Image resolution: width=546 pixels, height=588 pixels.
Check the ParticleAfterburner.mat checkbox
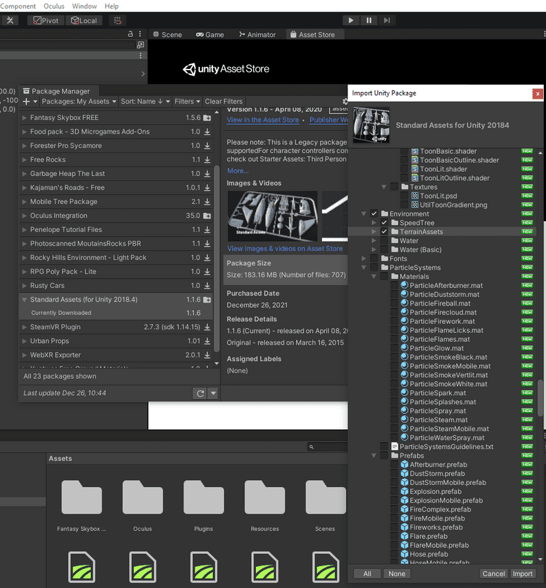point(394,285)
